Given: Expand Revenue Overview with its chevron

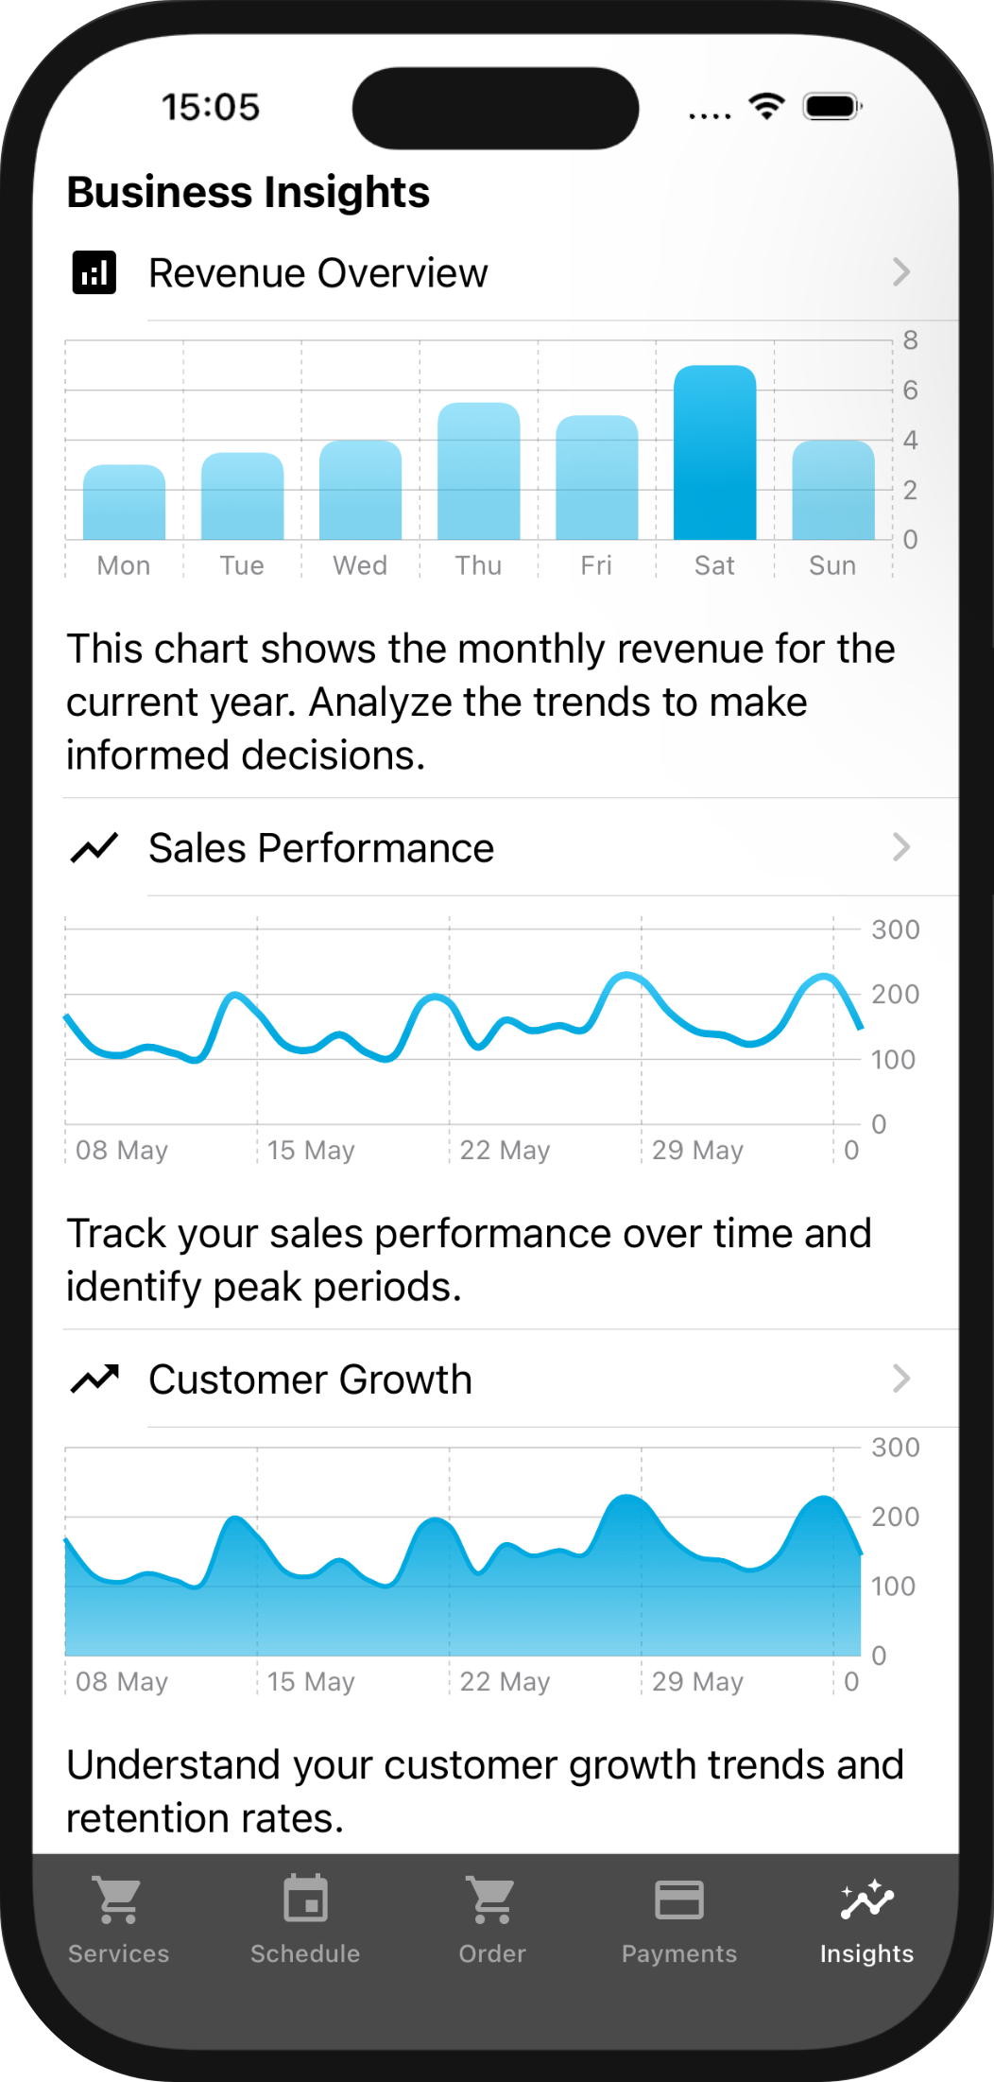Looking at the screenshot, I should pos(901,273).
